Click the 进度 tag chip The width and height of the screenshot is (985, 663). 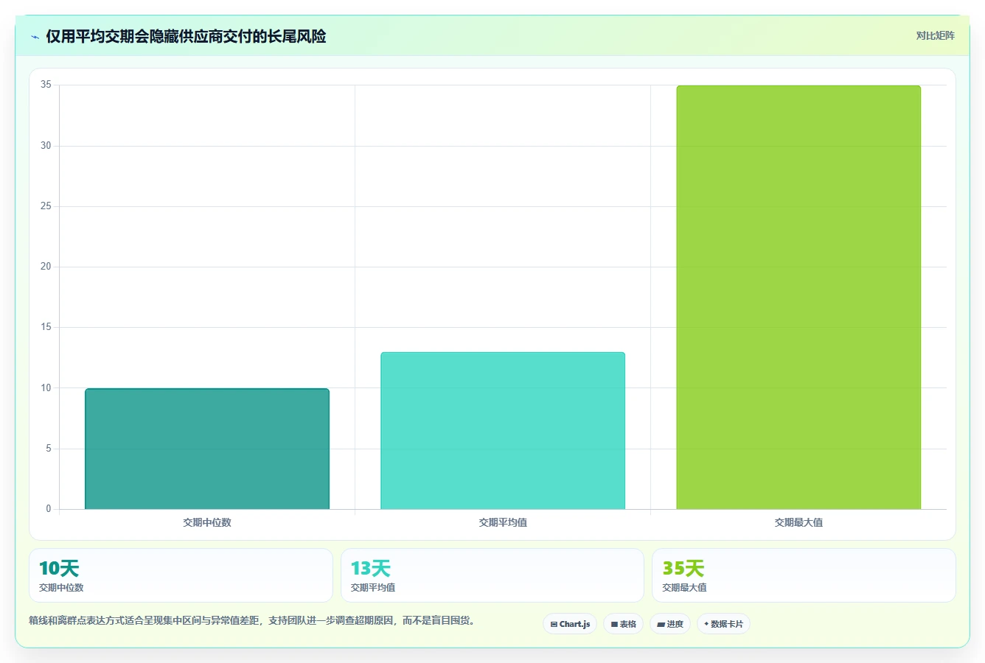[x=670, y=624]
